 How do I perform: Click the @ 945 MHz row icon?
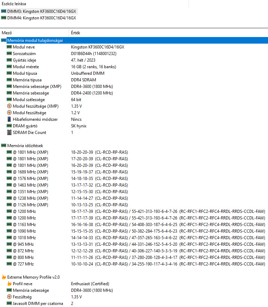(9, 244)
